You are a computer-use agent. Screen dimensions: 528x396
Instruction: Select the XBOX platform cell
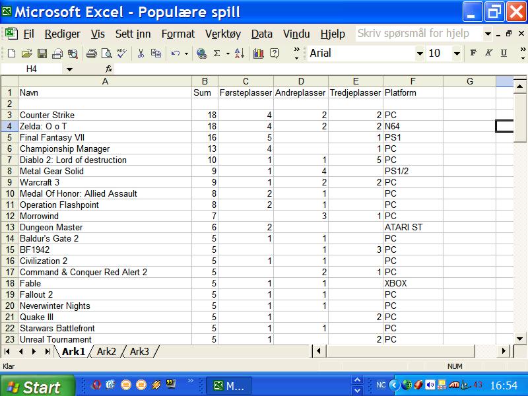[x=413, y=283]
